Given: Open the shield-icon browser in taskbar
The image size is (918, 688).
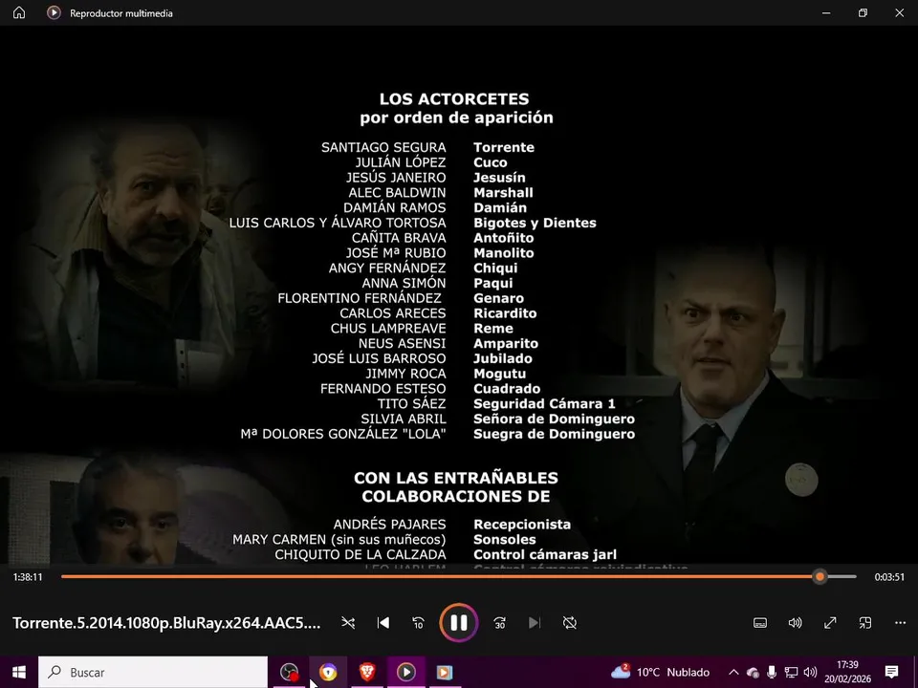Looking at the screenshot, I should (328, 672).
